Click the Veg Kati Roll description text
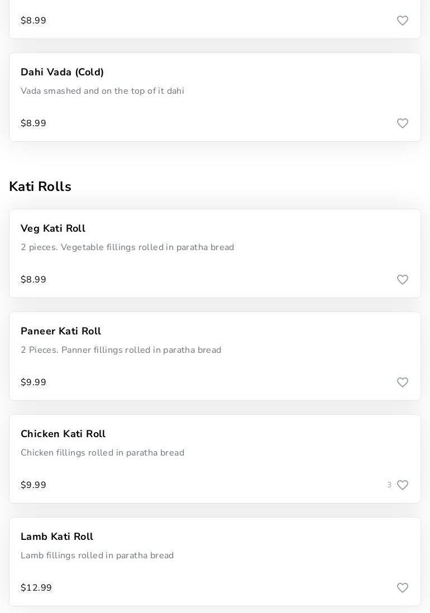The image size is (430, 613). (127, 247)
